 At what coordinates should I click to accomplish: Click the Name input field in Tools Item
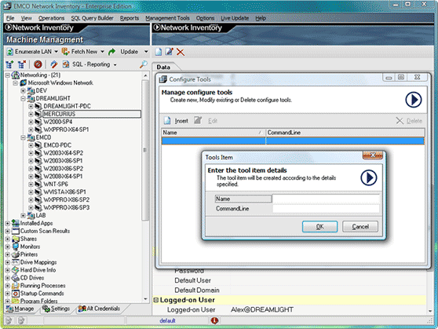point(326,199)
